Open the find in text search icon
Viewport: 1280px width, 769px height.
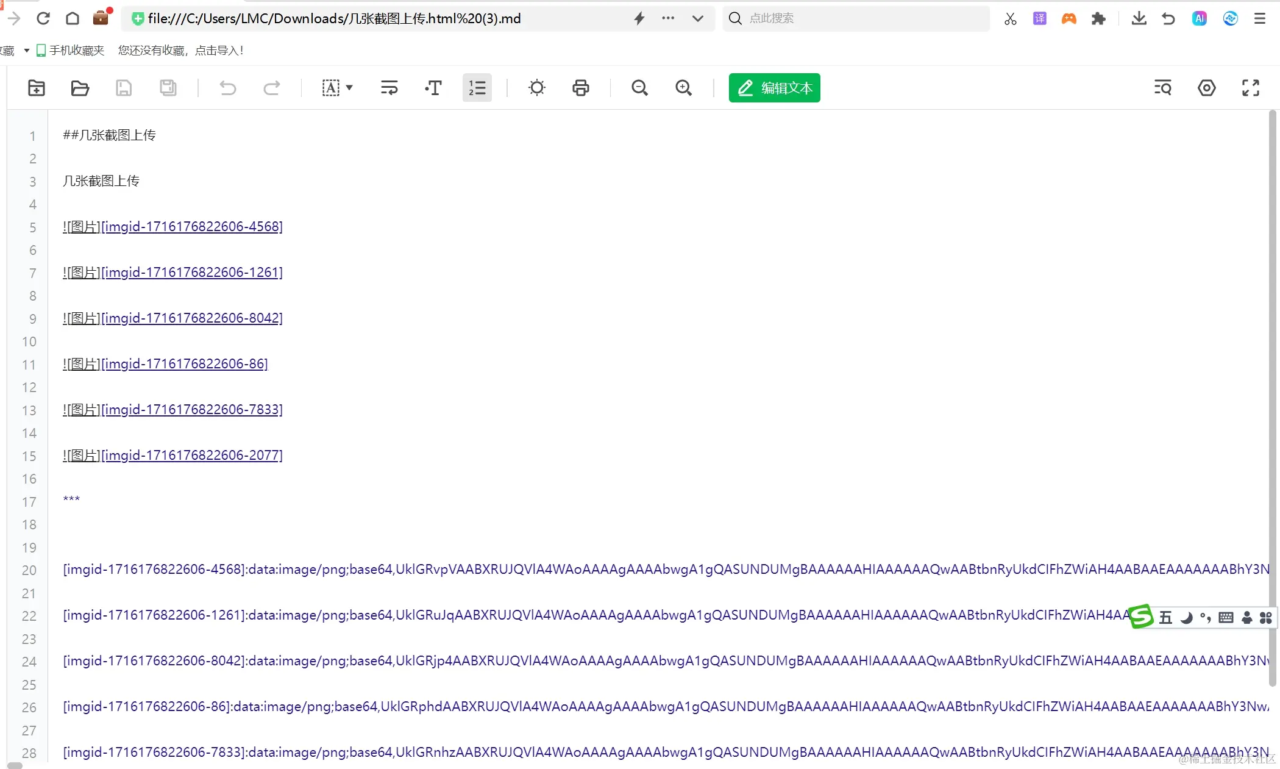[x=1162, y=88]
